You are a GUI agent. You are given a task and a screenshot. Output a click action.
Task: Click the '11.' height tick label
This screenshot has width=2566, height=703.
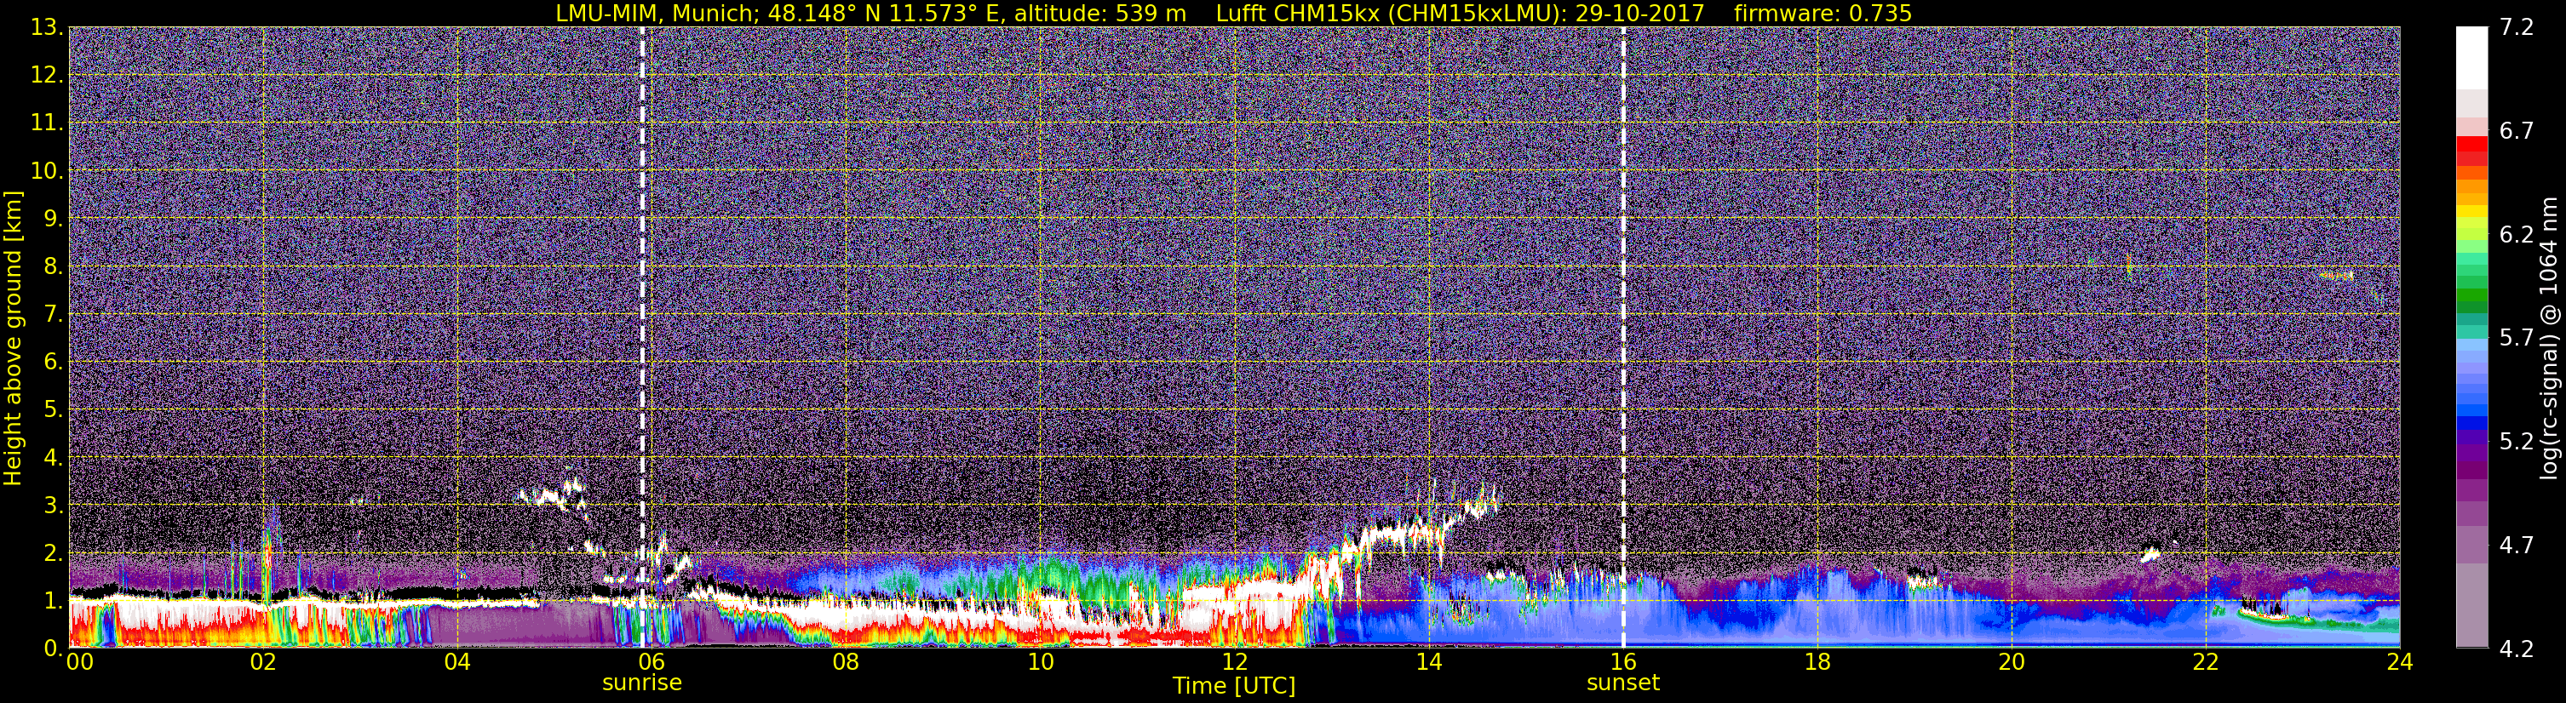46,123
